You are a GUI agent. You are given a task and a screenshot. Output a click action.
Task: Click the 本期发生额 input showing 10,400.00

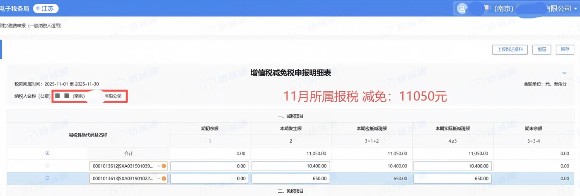coord(291,166)
